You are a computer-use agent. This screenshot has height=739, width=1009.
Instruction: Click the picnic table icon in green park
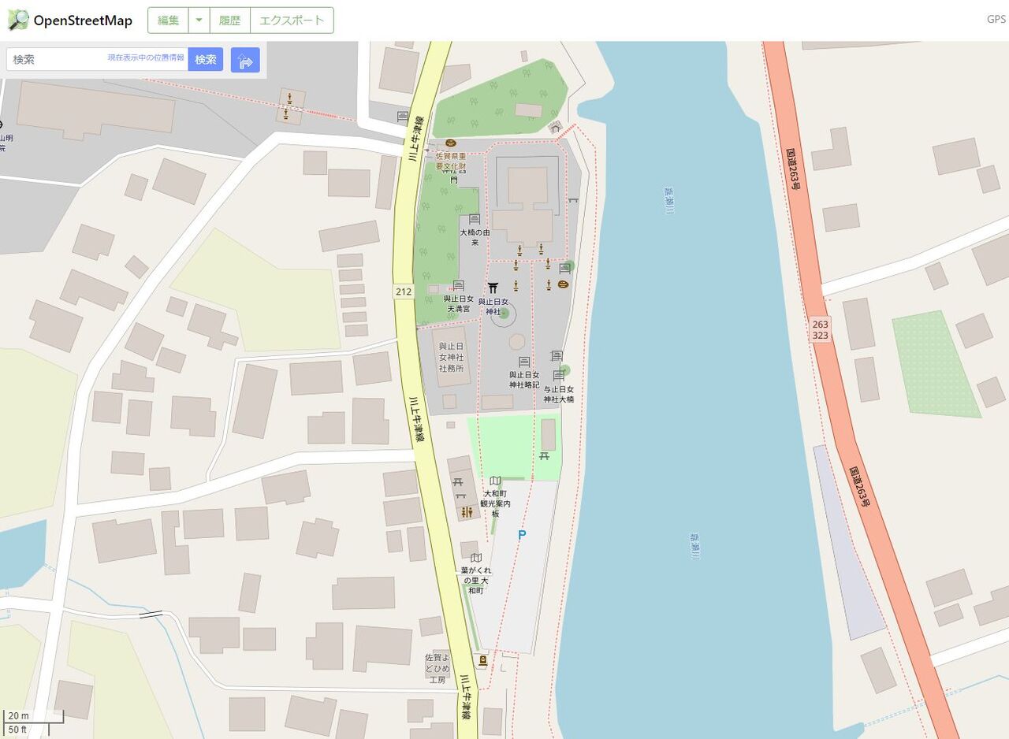click(x=544, y=456)
